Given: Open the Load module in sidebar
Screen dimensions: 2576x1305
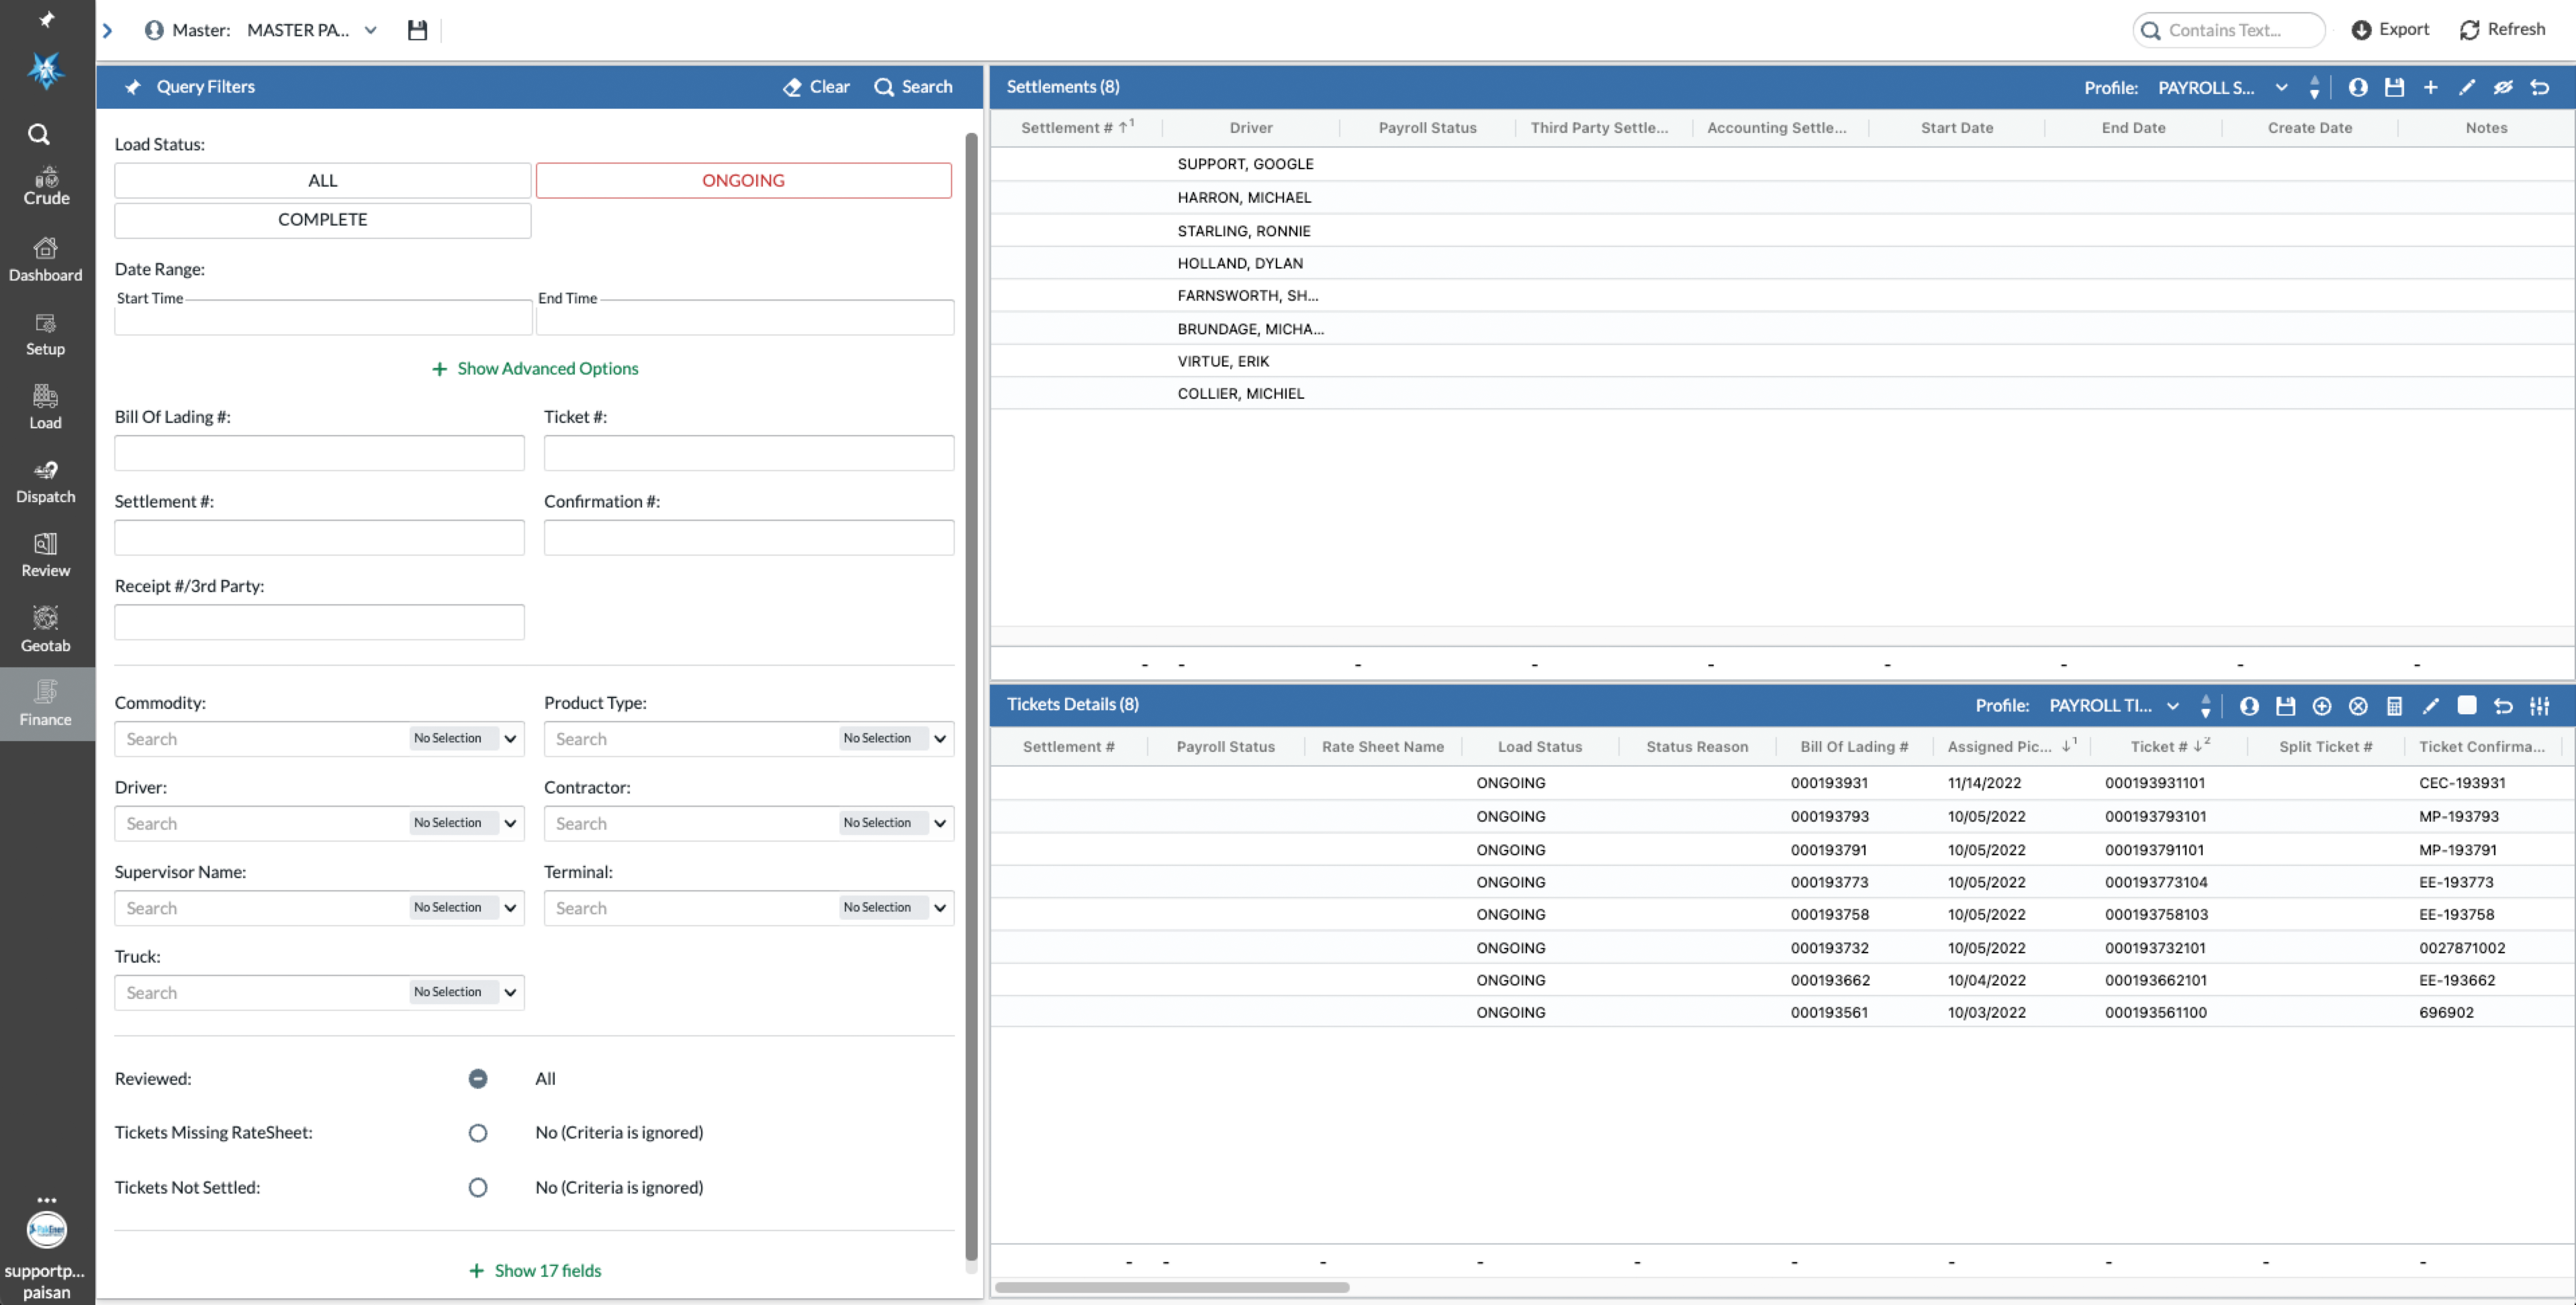Looking at the screenshot, I should point(46,408).
